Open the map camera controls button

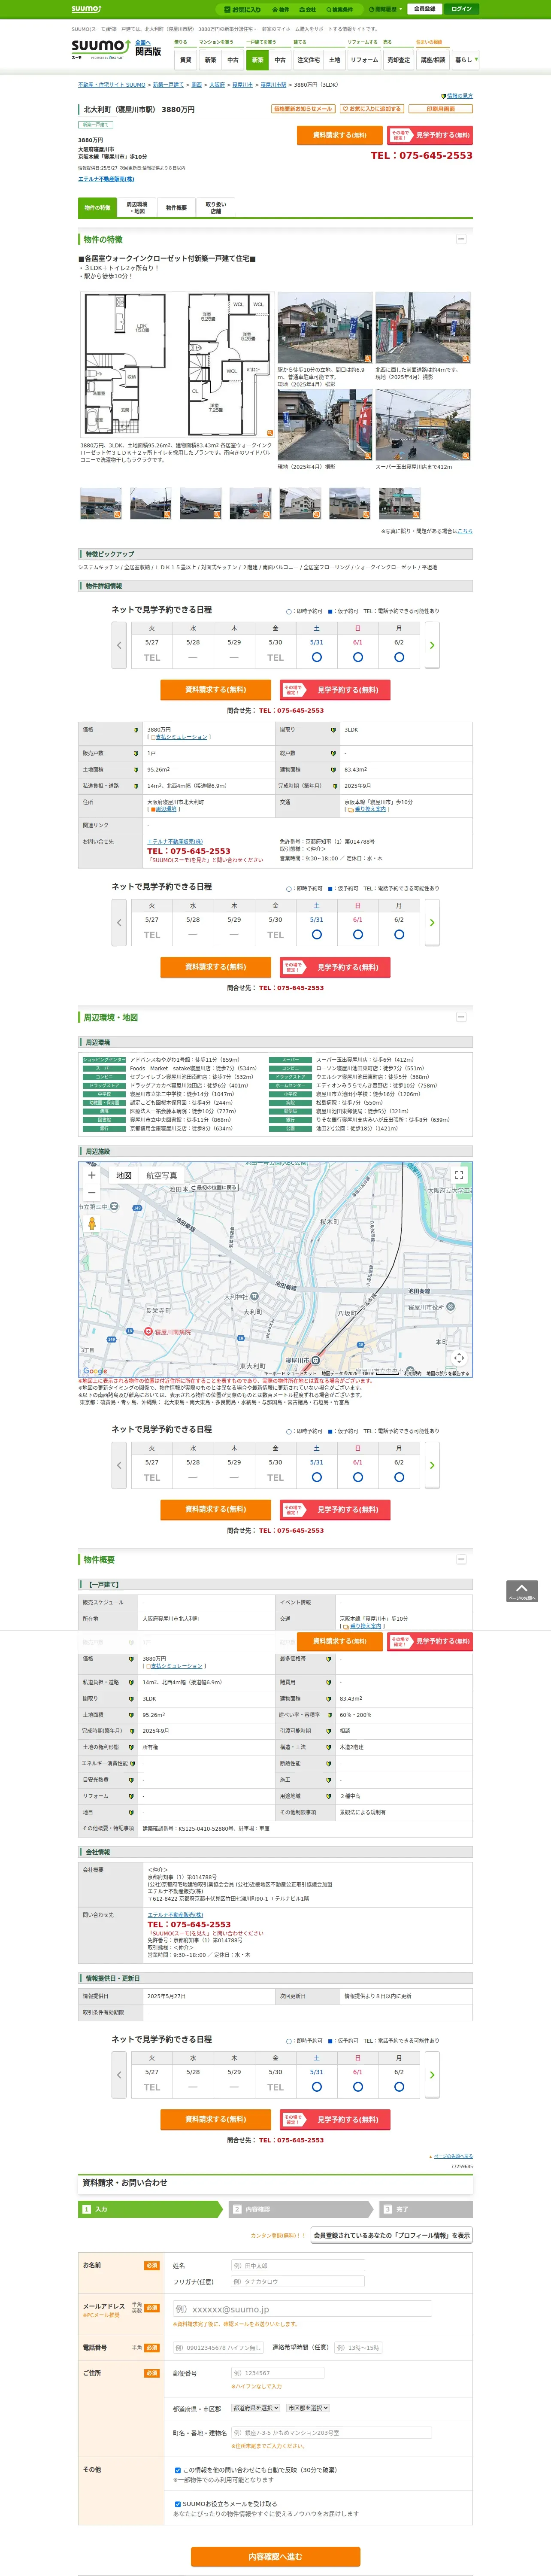pyautogui.click(x=459, y=1357)
